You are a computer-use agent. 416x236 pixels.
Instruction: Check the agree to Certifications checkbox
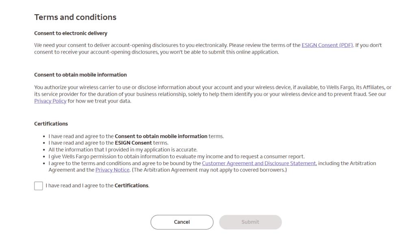click(39, 186)
